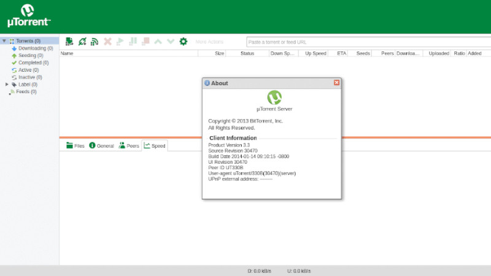Click the red X Remove torrent icon
The height and width of the screenshot is (276, 491).
pyautogui.click(x=107, y=41)
